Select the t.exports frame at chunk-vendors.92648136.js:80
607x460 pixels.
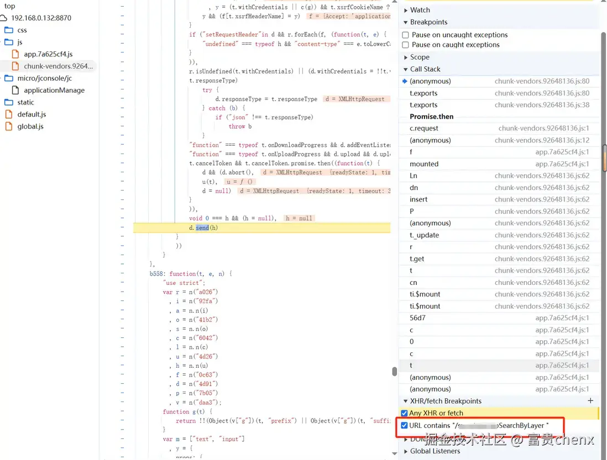[x=499, y=93]
